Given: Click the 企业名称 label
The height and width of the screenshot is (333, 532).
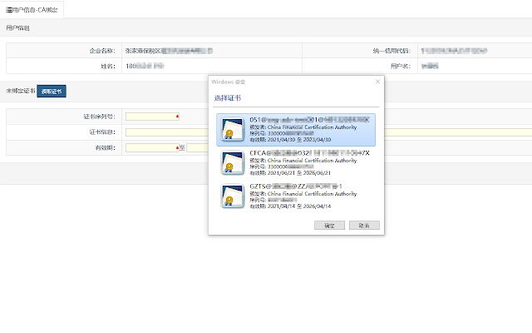Looking at the screenshot, I should (x=102, y=51).
